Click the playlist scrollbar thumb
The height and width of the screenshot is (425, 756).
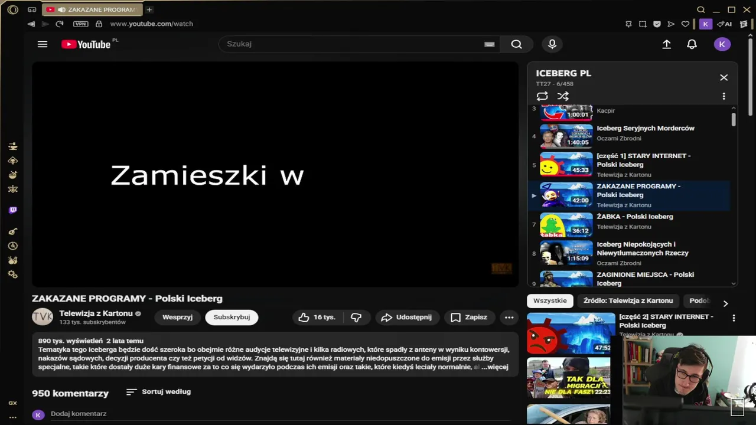click(x=734, y=120)
